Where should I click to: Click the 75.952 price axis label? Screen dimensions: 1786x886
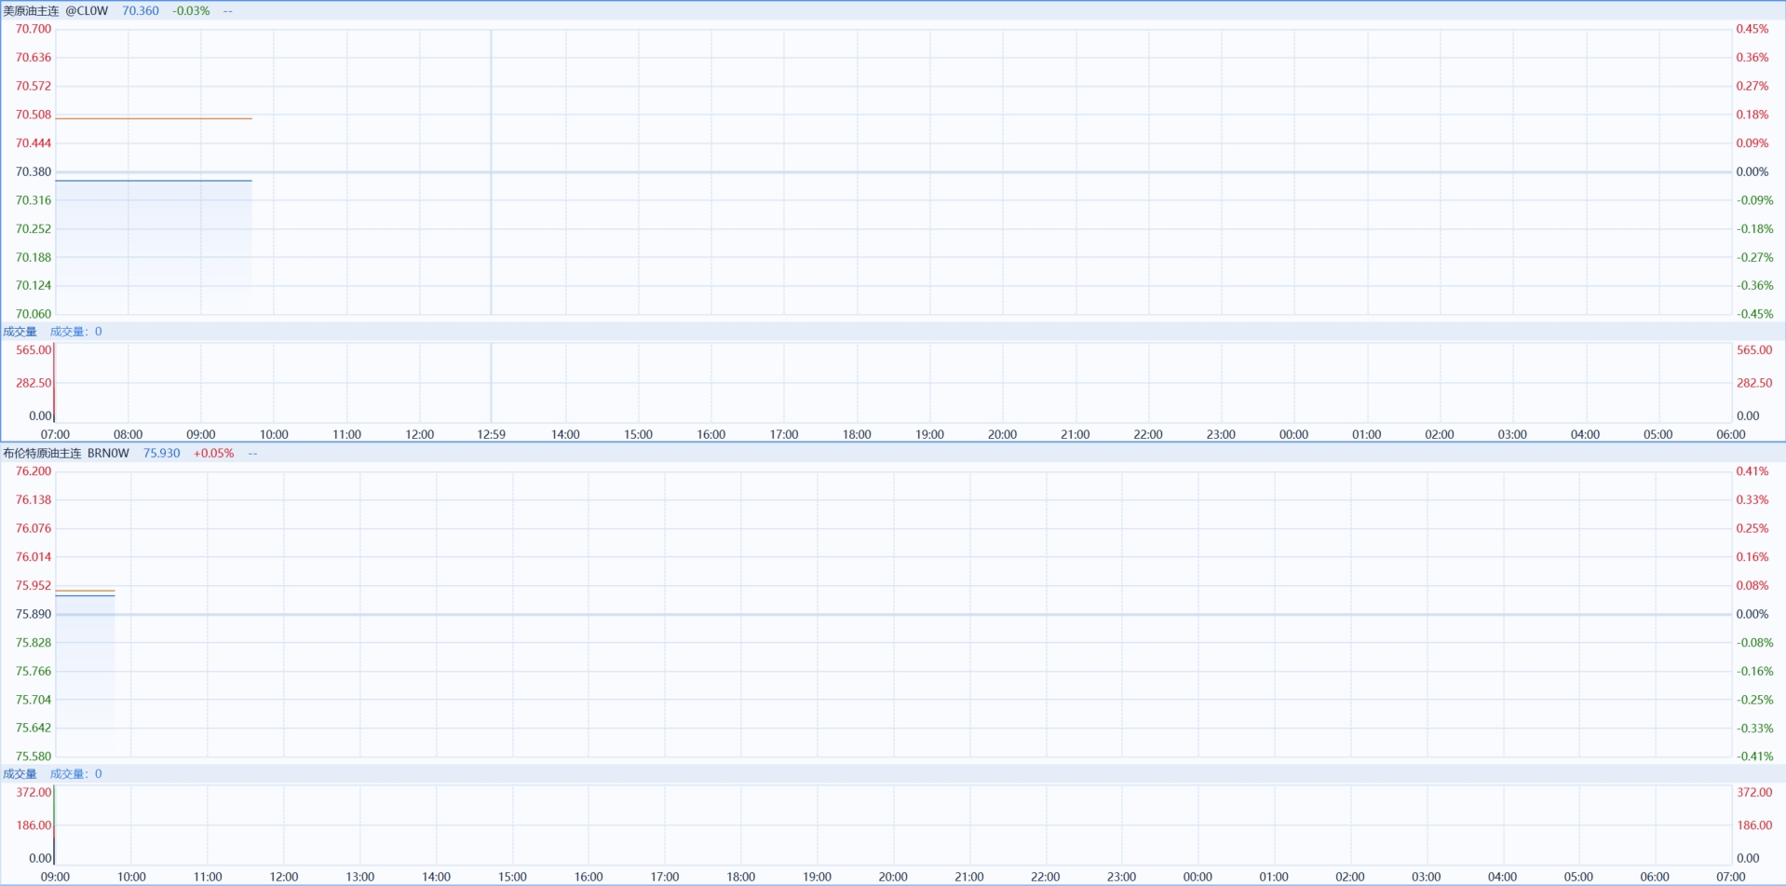34,585
